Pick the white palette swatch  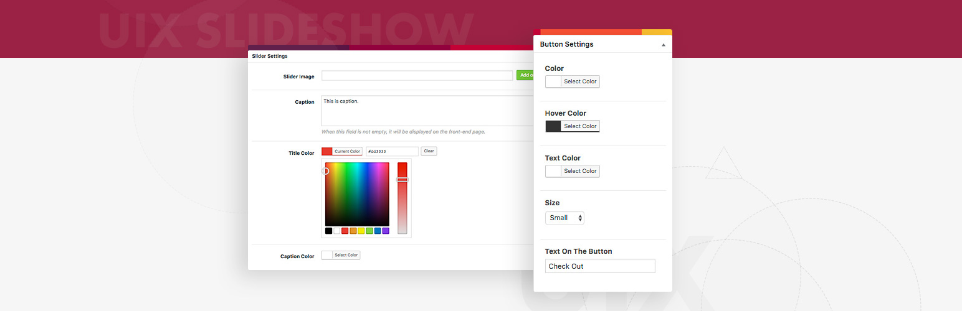pyautogui.click(x=337, y=231)
